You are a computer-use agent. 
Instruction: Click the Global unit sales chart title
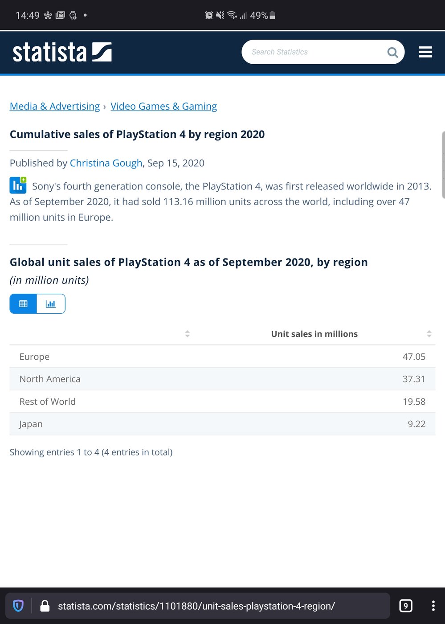click(x=189, y=262)
